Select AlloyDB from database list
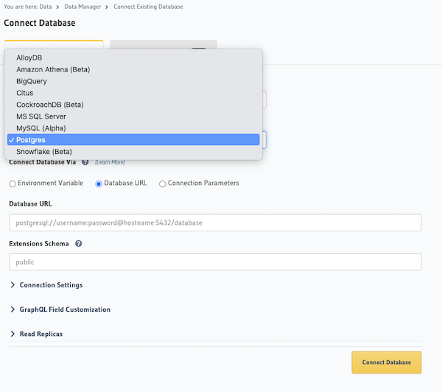The image size is (442, 392). [133, 57]
